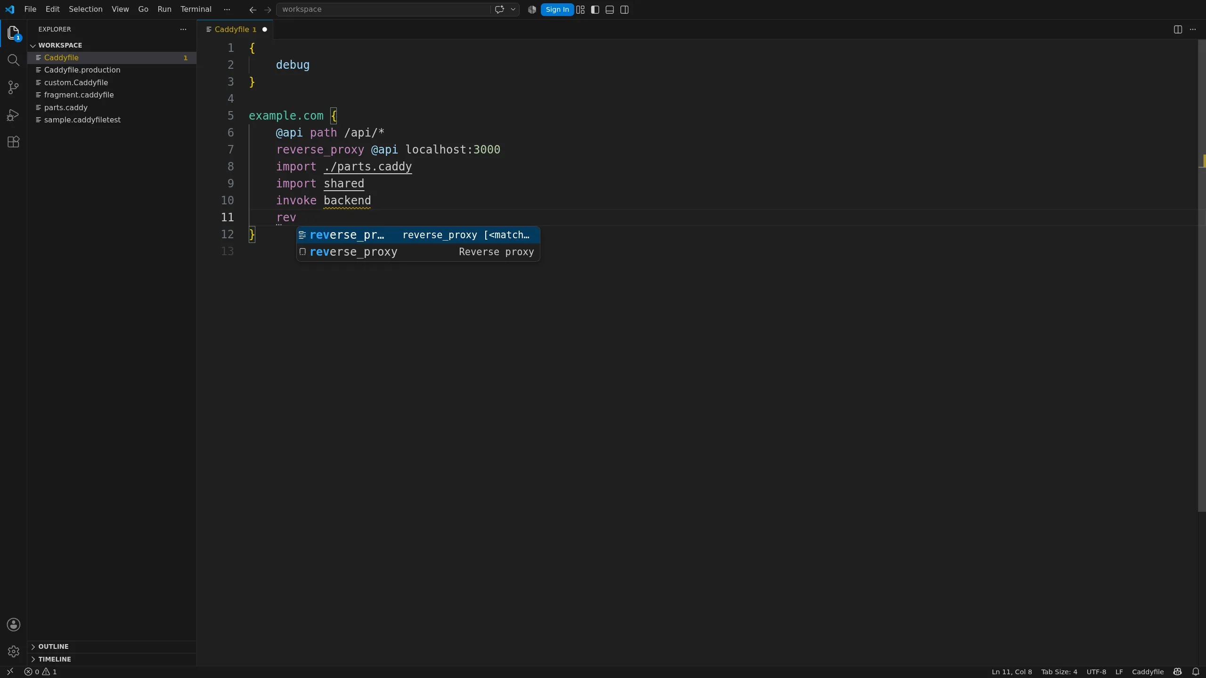Image resolution: width=1206 pixels, height=678 pixels.
Task: Open Caddyfile in the explorer
Action: (x=111, y=57)
